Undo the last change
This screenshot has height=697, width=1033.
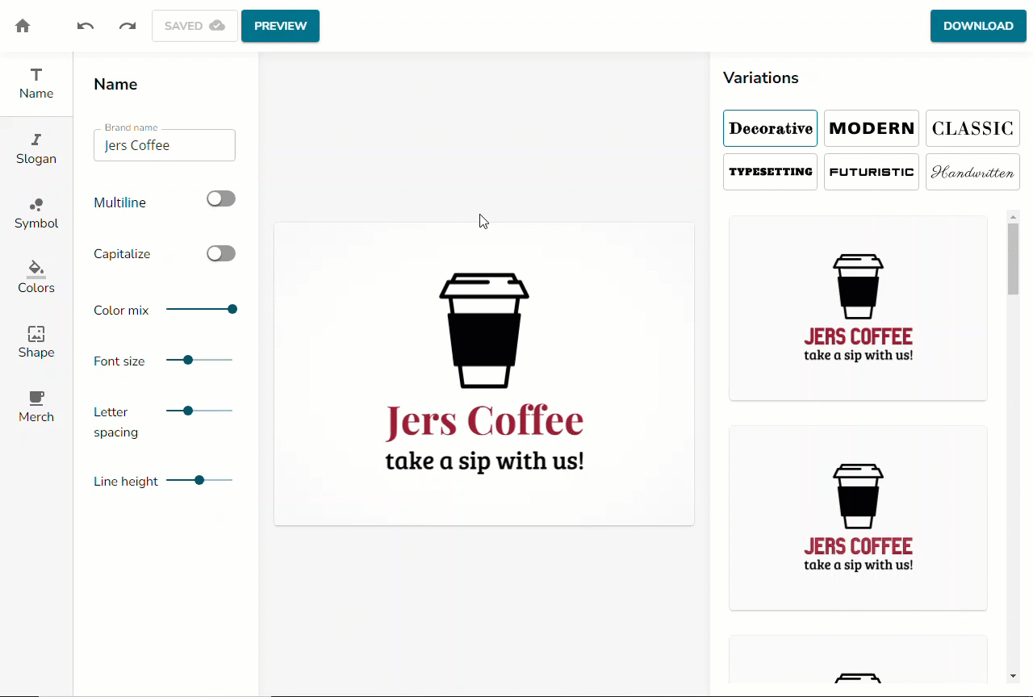(x=86, y=26)
